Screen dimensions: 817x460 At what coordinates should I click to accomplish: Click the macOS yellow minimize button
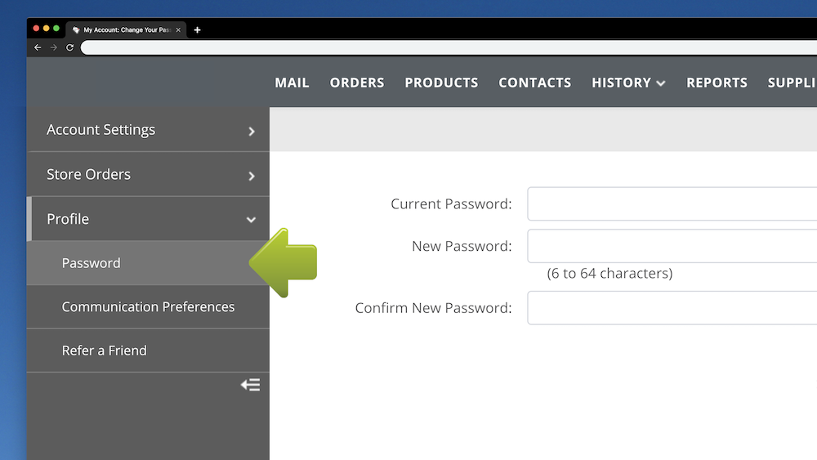47,28
